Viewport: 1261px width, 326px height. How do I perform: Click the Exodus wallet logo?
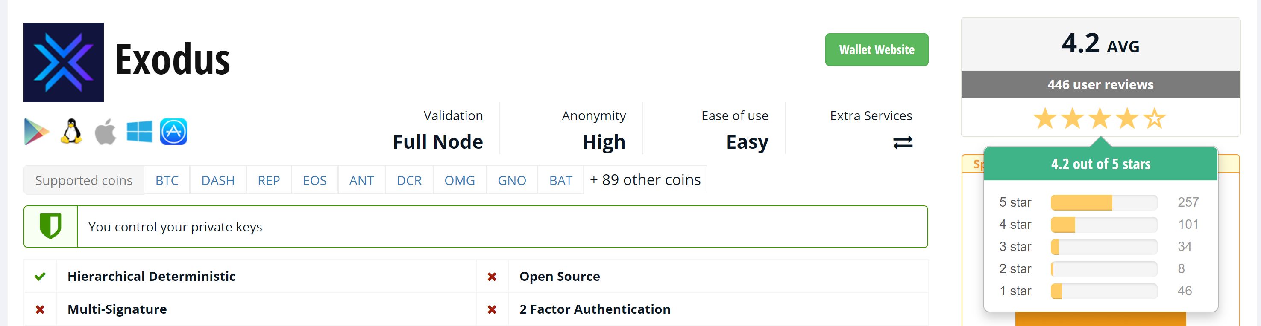pos(64,62)
